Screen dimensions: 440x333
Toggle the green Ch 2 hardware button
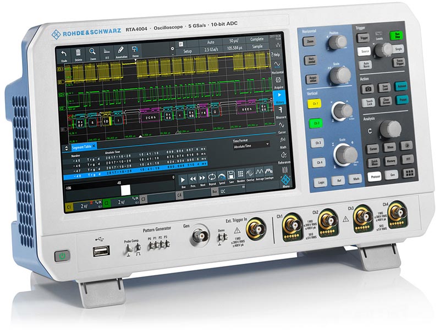point(316,123)
